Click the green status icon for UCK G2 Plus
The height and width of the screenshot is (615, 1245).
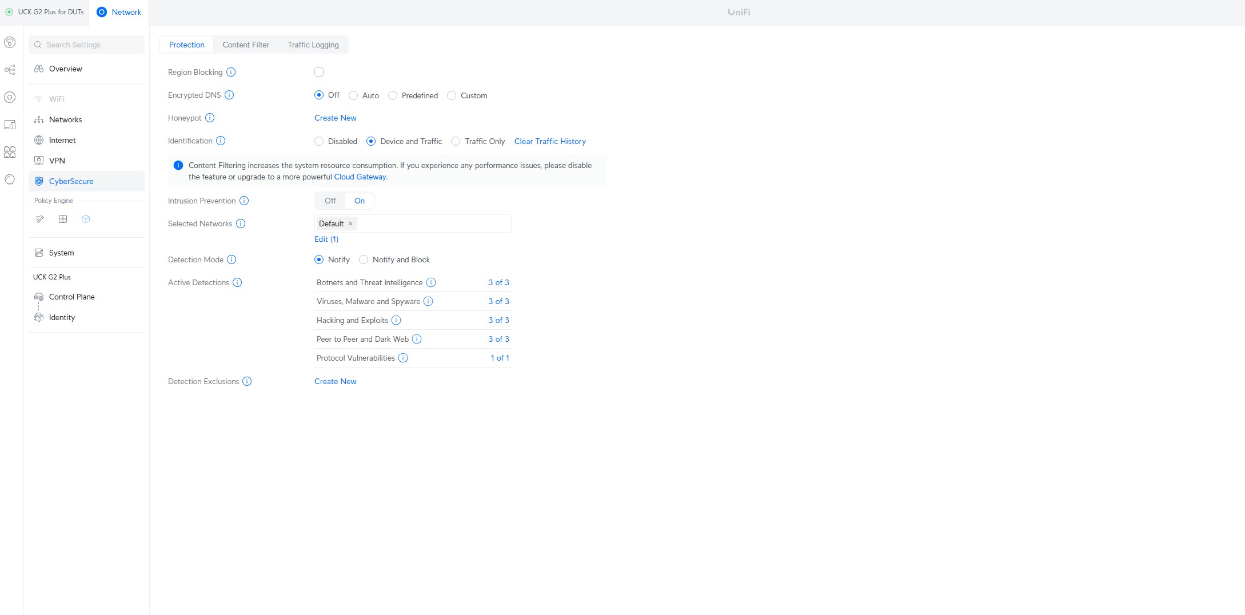[x=9, y=12]
